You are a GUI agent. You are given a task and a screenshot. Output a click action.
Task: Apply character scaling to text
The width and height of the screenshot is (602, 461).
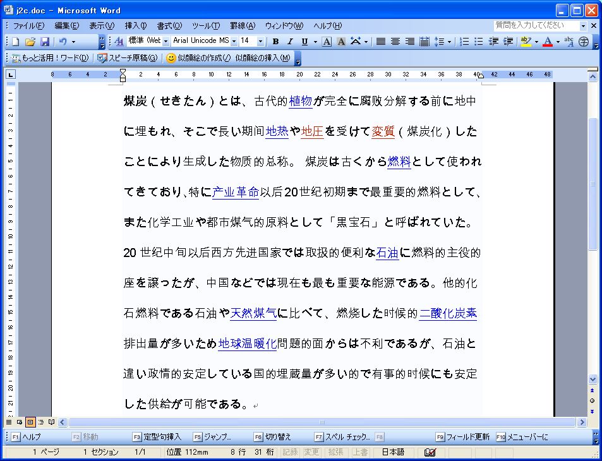356,42
